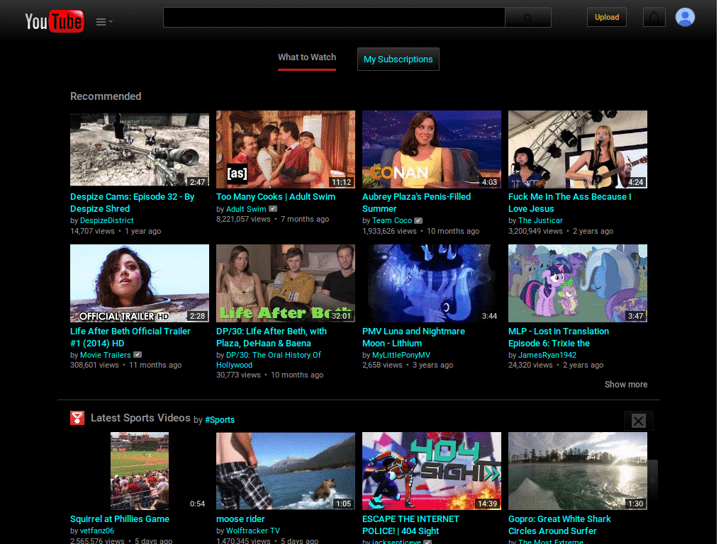The width and height of the screenshot is (726, 544).
Task: Click title 'Despize Cams: Episode 32'
Action: [132, 203]
